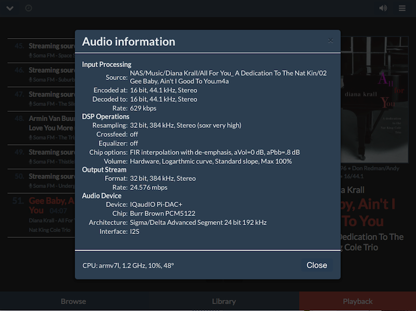Click the Source file path text
416x311 pixels.
tap(228, 77)
